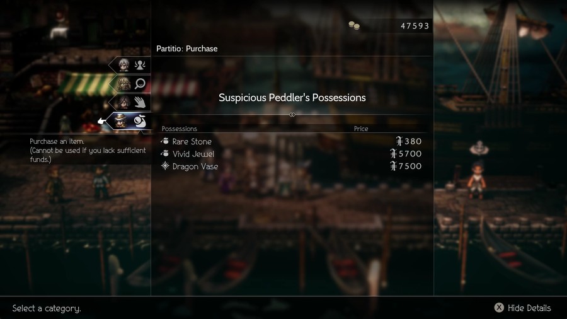The width and height of the screenshot is (567, 319).
Task: Select the Rare Stone item row
Action: (x=292, y=141)
